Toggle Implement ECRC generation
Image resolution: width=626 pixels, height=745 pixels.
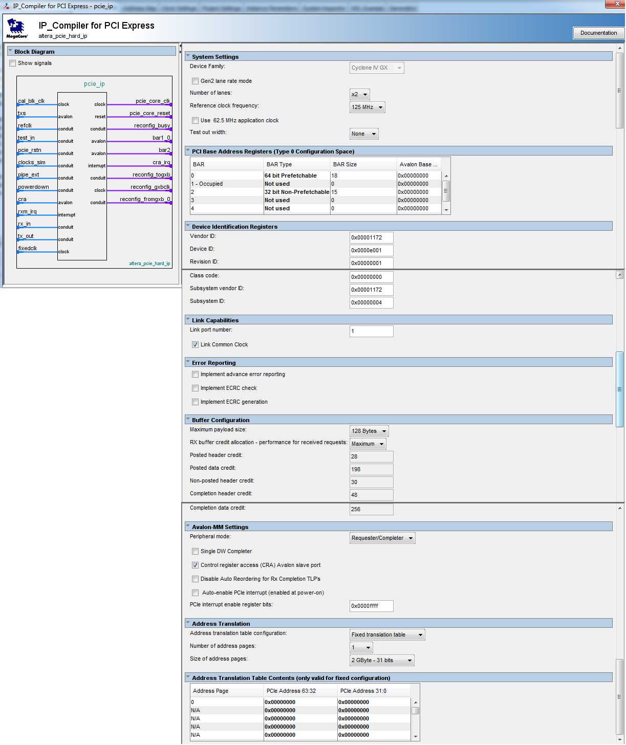195,402
